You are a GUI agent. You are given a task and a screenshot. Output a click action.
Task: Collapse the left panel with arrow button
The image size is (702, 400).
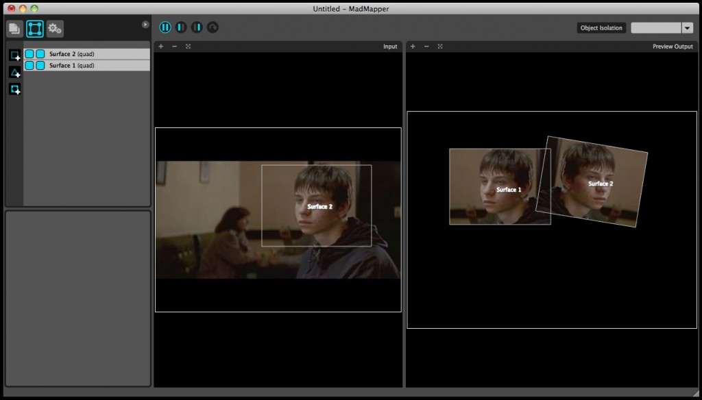pos(145,25)
